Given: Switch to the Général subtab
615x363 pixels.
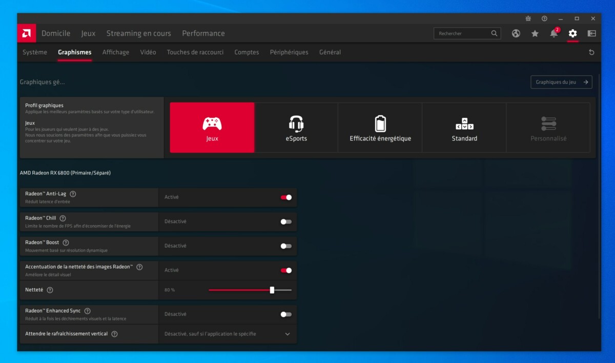Looking at the screenshot, I should pos(330,52).
